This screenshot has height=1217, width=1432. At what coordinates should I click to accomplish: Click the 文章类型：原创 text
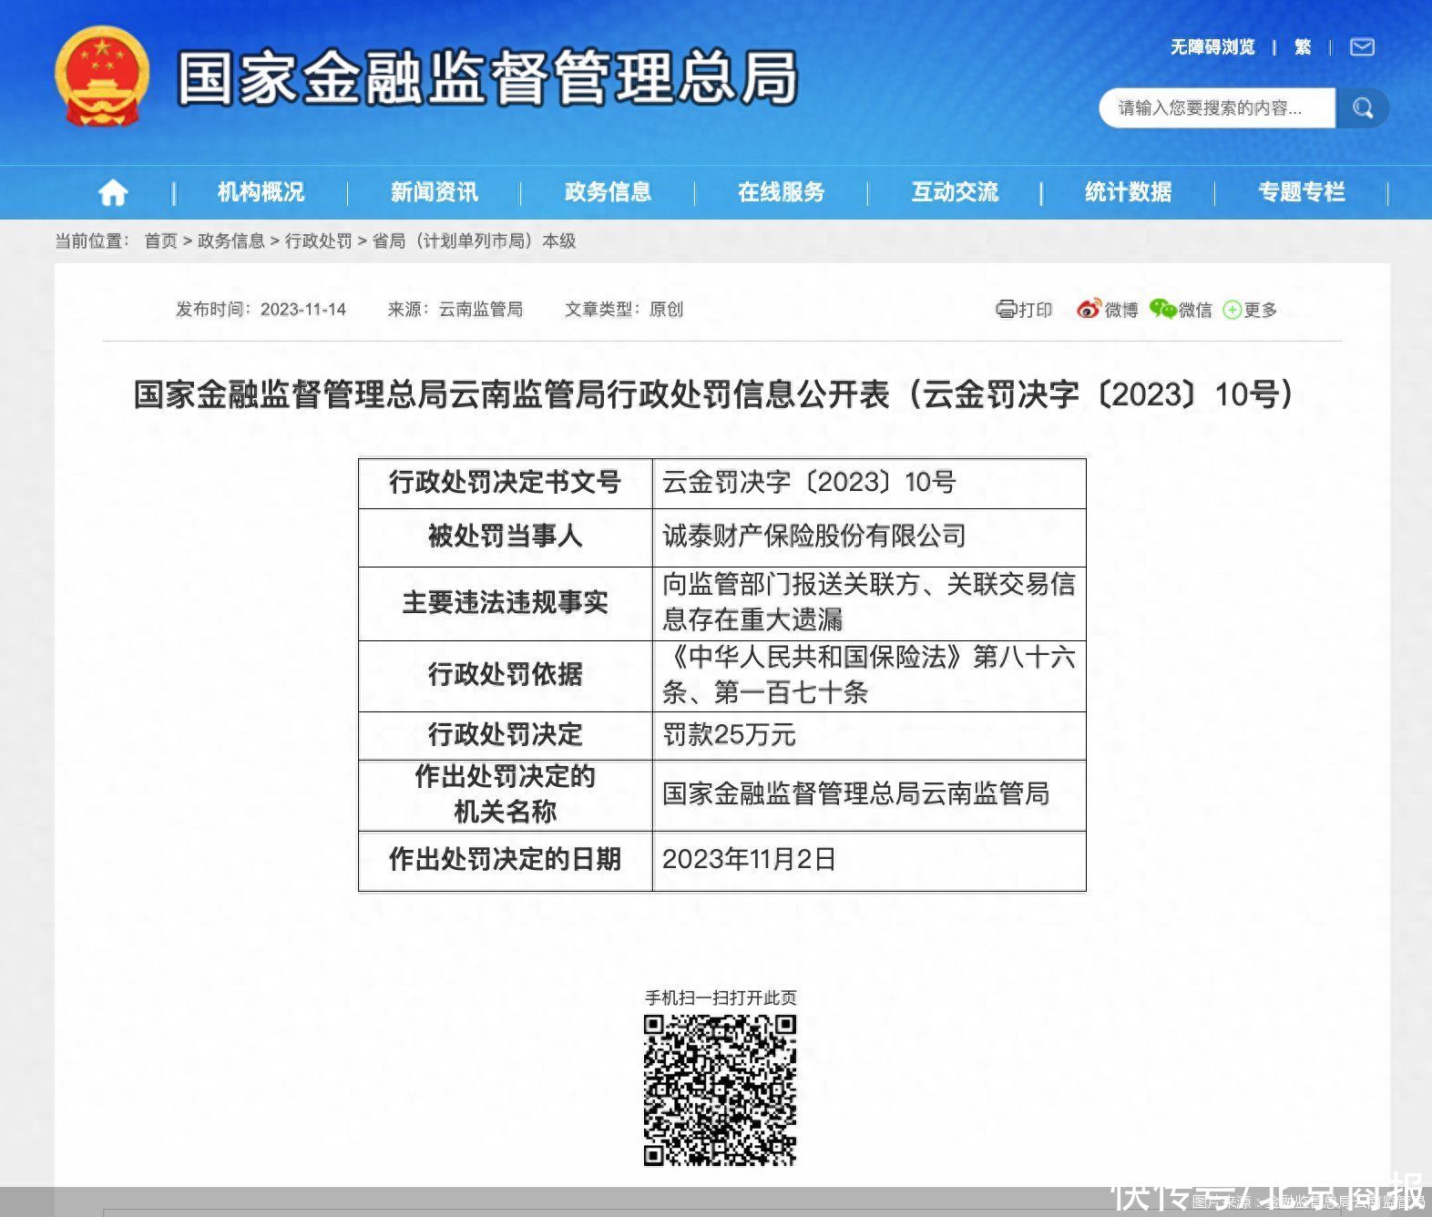(624, 310)
